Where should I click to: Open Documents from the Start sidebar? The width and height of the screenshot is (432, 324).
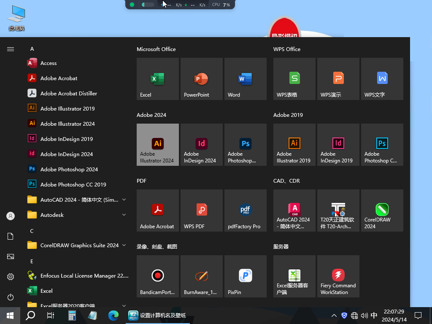pyautogui.click(x=11, y=236)
